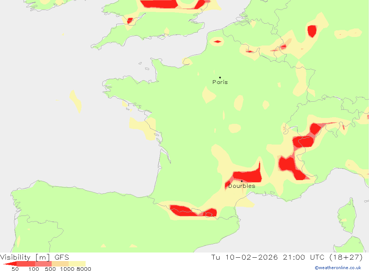Click the 'Visibility [m] GFS' title text

tap(35, 257)
